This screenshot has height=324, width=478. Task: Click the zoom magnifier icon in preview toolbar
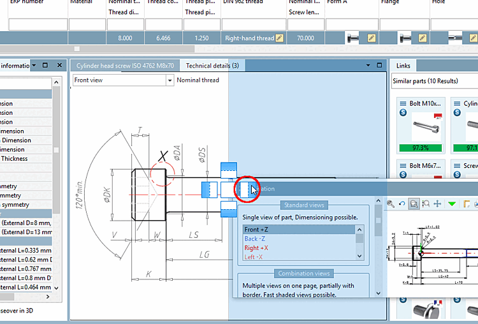point(391,203)
